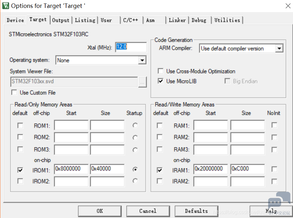This screenshot has height=218, width=293.
Task: Click the System Viewer File browse button
Action: coord(142,82)
